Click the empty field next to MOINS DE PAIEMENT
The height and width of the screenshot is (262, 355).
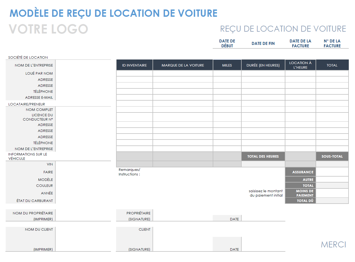click(332, 193)
